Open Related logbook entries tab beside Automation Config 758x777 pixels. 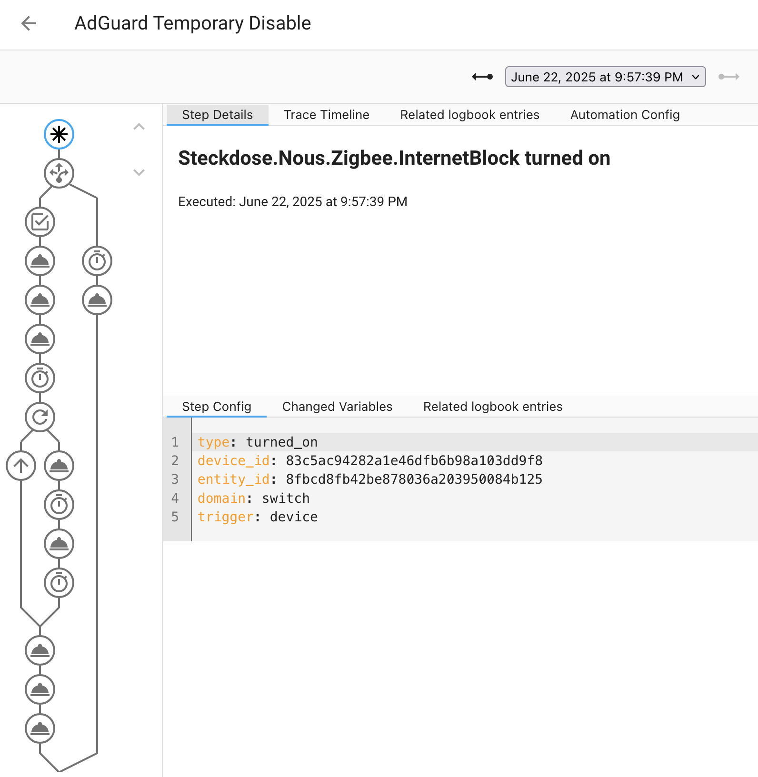tap(469, 115)
